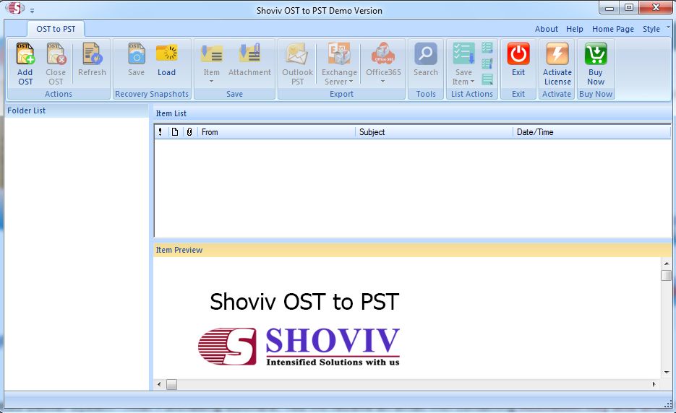Click the middle small List Actions icon

pos(487,64)
